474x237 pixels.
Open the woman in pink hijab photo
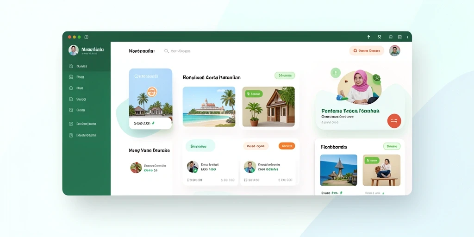coord(359,87)
